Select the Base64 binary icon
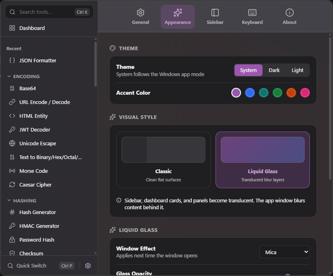Viewport: 333px width, 276px height. pos(12,89)
